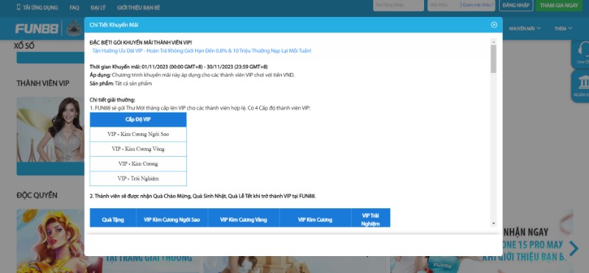Focus the username login field
This screenshot has height=273, width=589.
click(x=398, y=5)
